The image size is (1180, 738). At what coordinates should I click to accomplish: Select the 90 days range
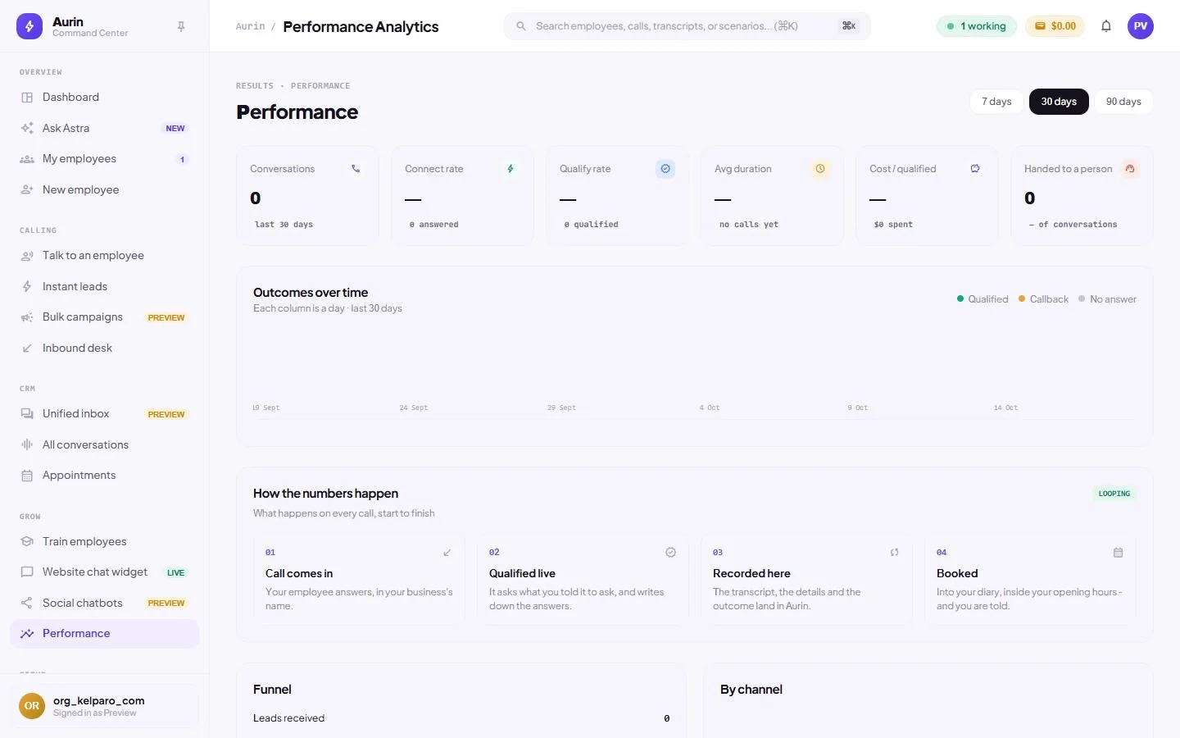point(1123,102)
